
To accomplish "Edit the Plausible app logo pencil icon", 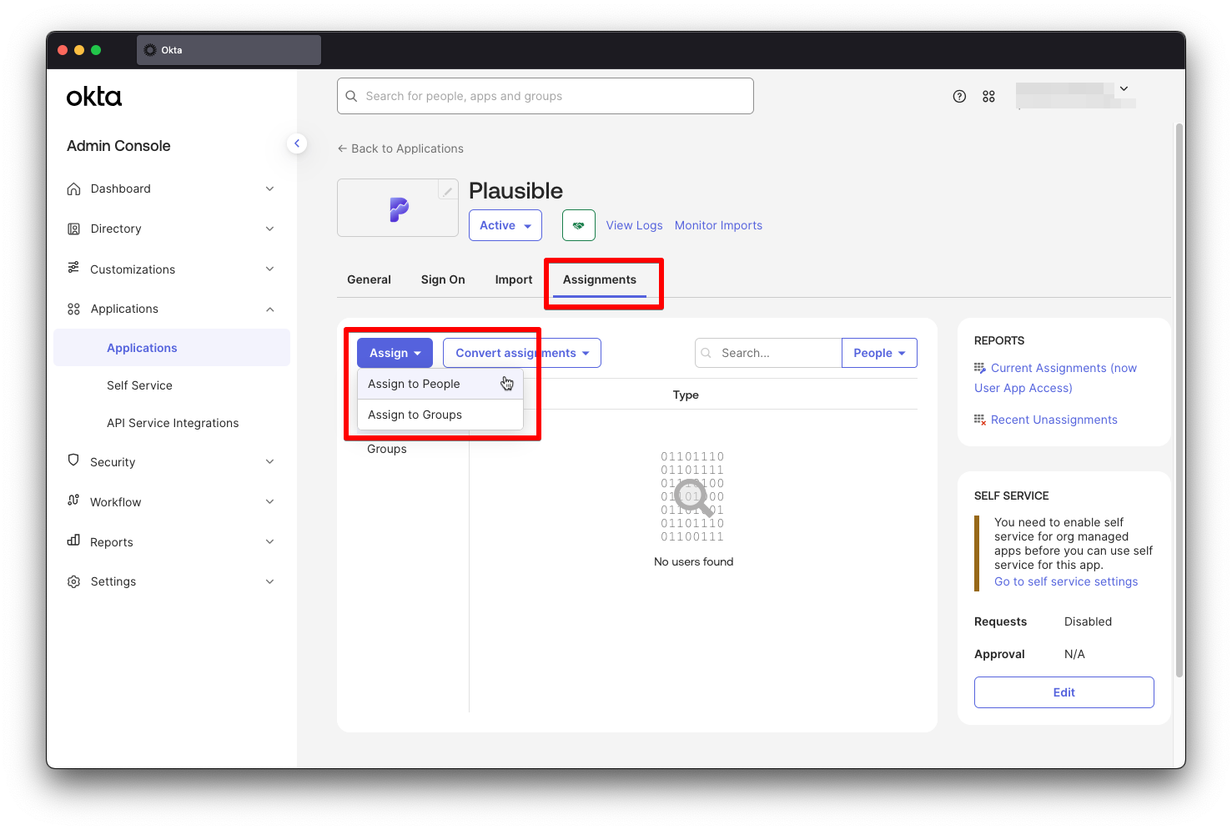I will tap(448, 191).
